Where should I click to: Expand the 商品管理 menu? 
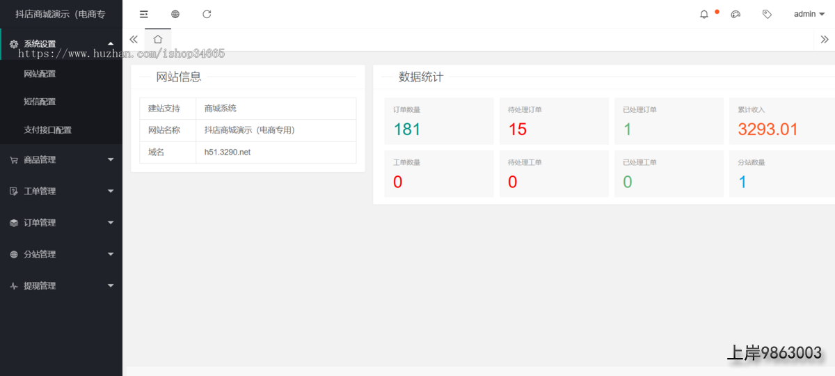point(61,159)
